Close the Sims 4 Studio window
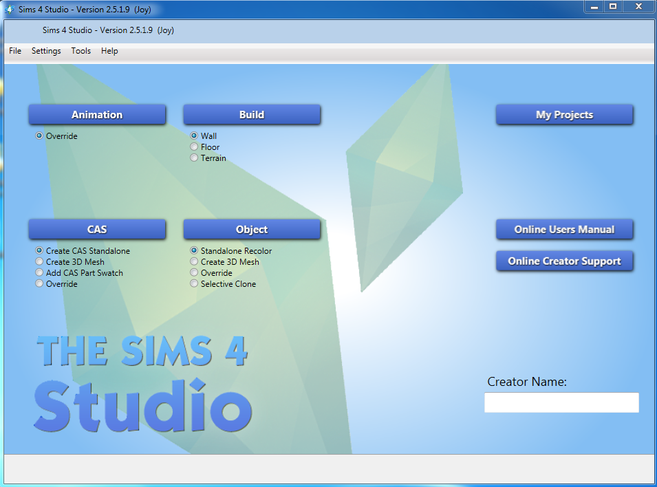The image size is (657, 487). 638,6
